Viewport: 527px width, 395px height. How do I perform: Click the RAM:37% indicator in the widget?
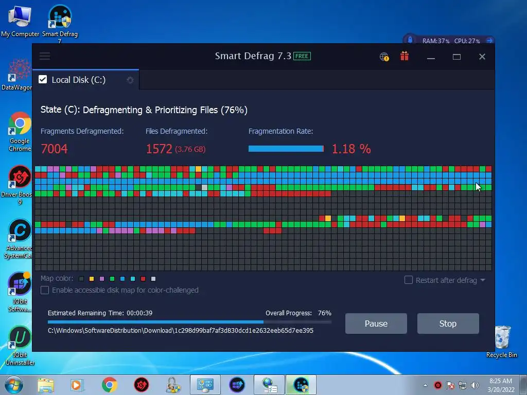pos(435,41)
